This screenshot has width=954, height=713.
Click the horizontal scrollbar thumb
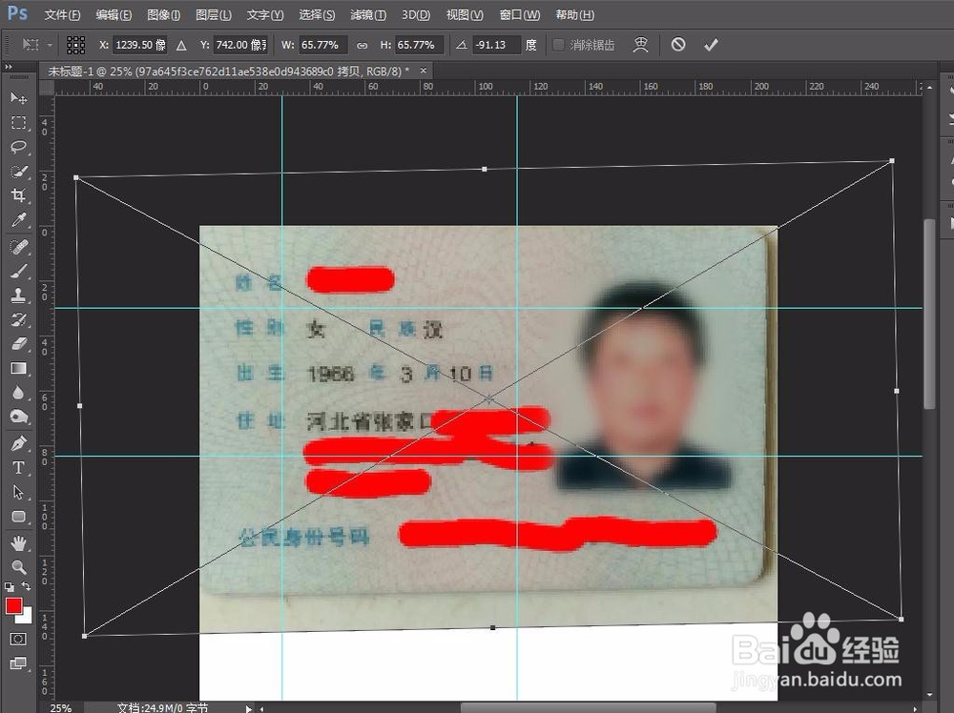click(588, 708)
